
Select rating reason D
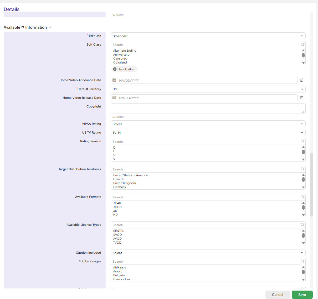pyautogui.click(x=114, y=148)
